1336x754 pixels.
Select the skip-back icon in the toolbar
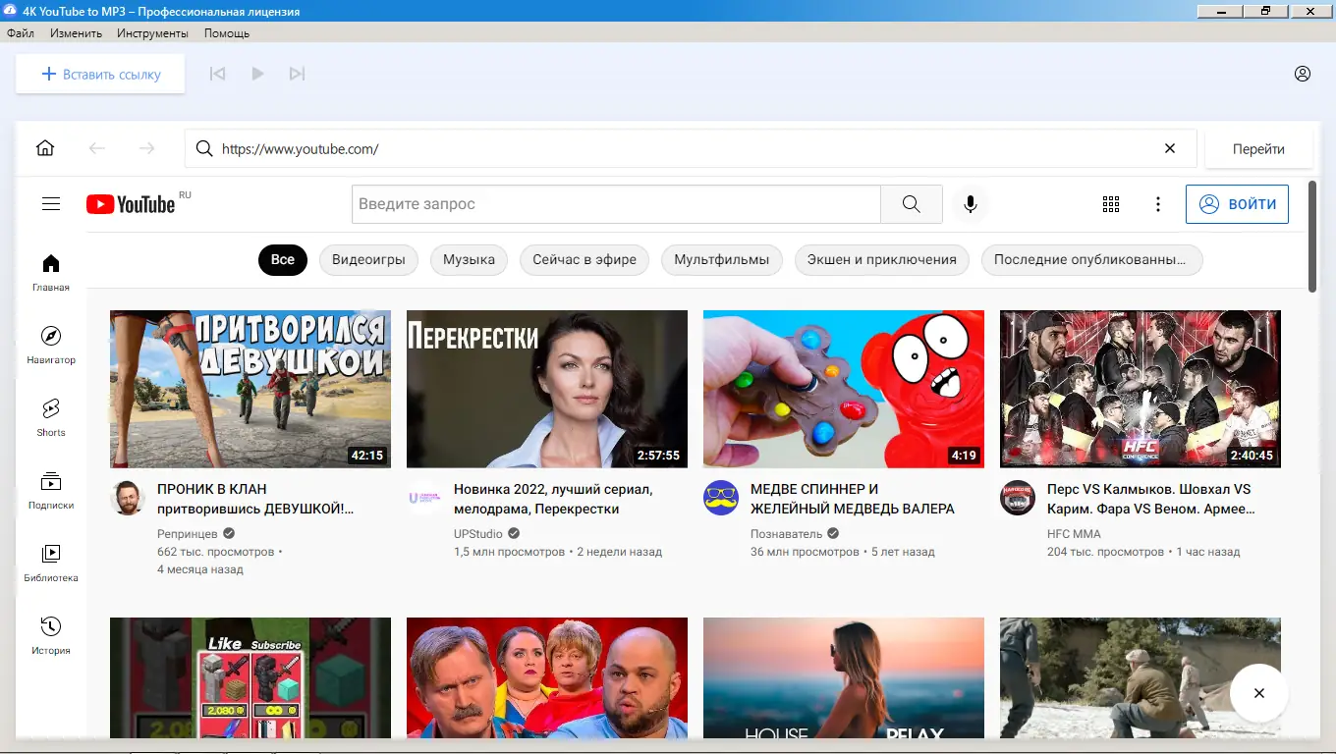pos(217,73)
